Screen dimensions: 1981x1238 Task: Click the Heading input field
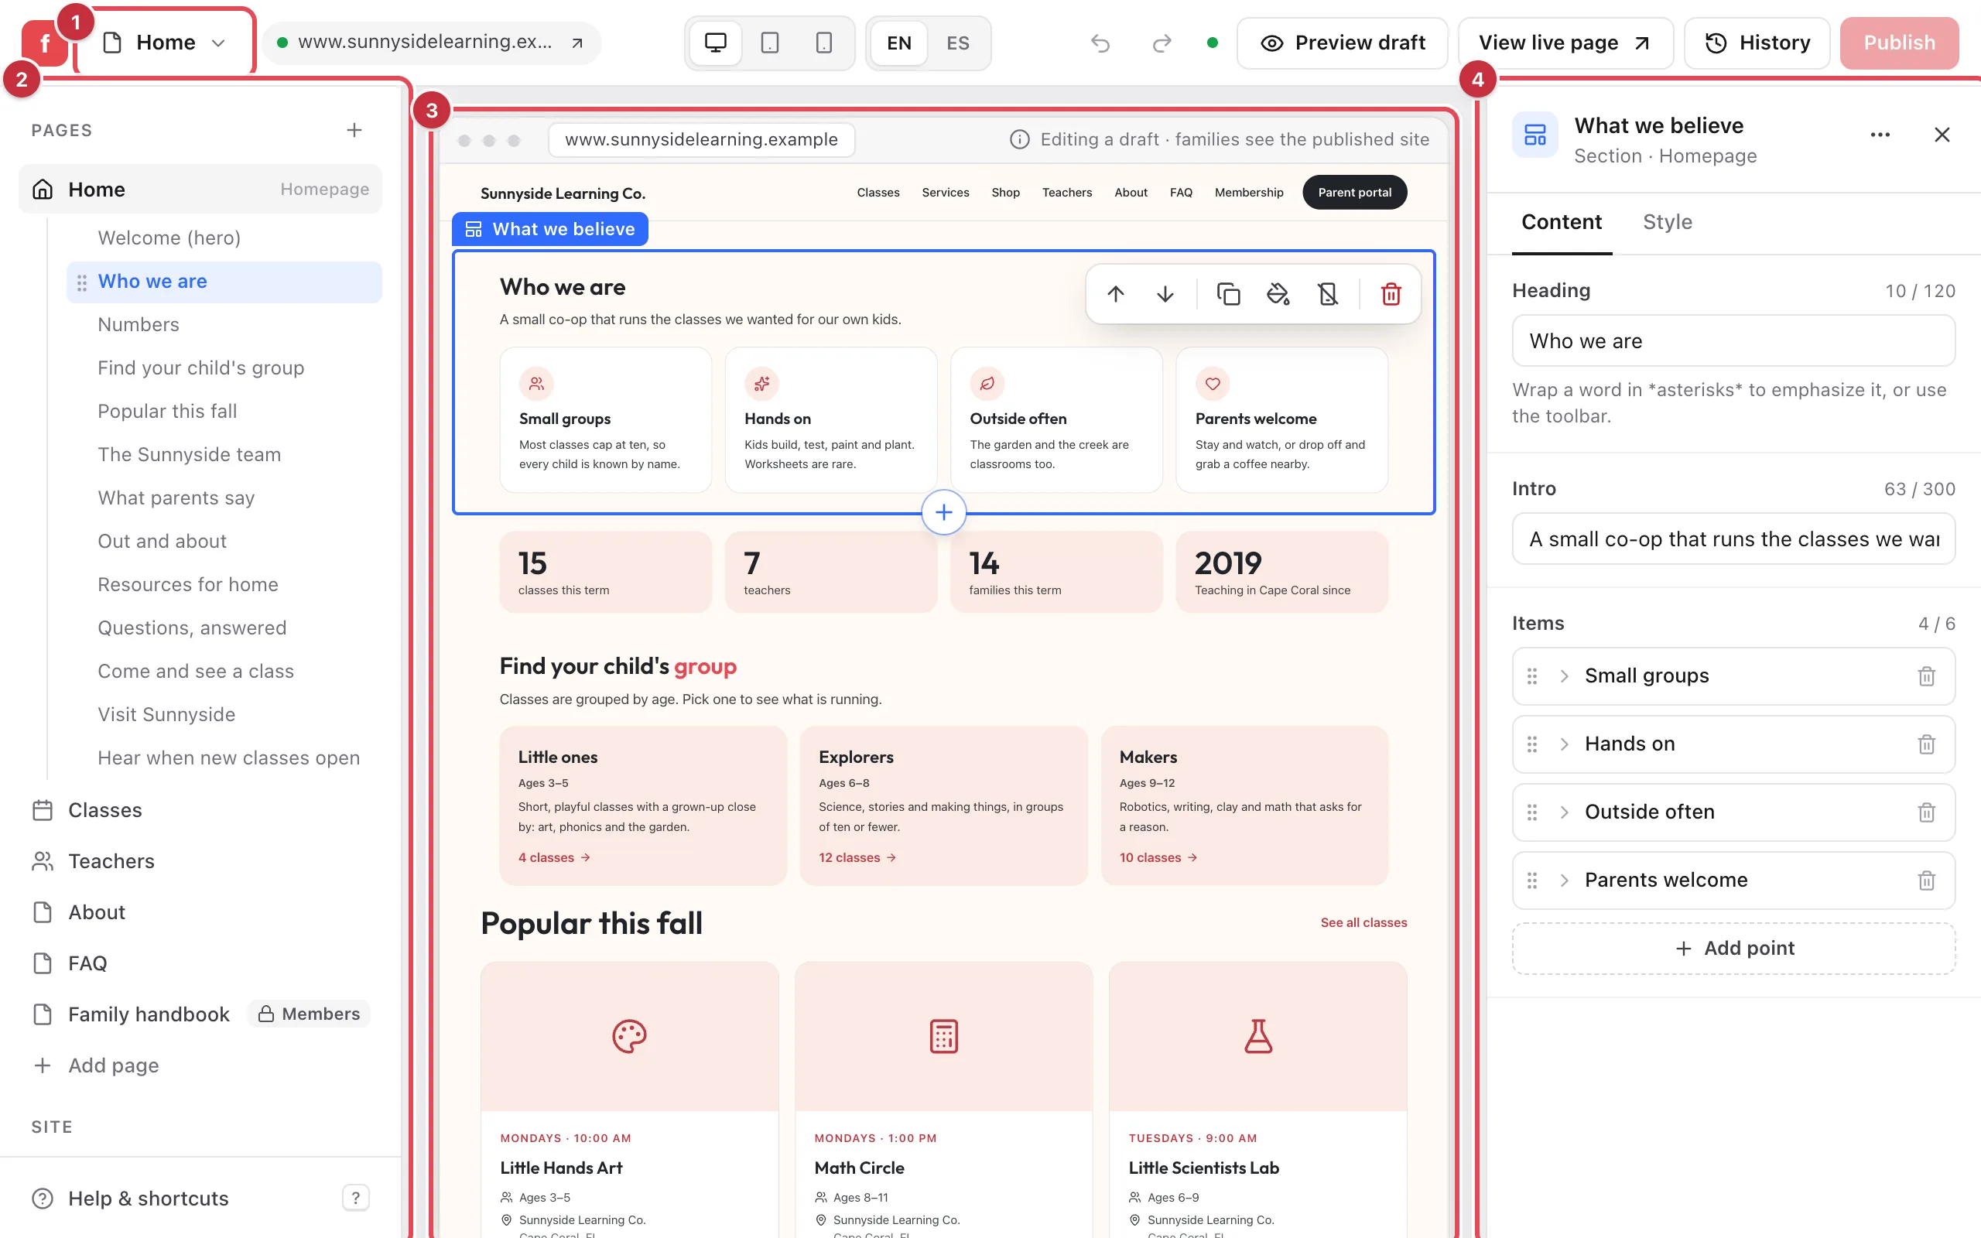(x=1733, y=340)
